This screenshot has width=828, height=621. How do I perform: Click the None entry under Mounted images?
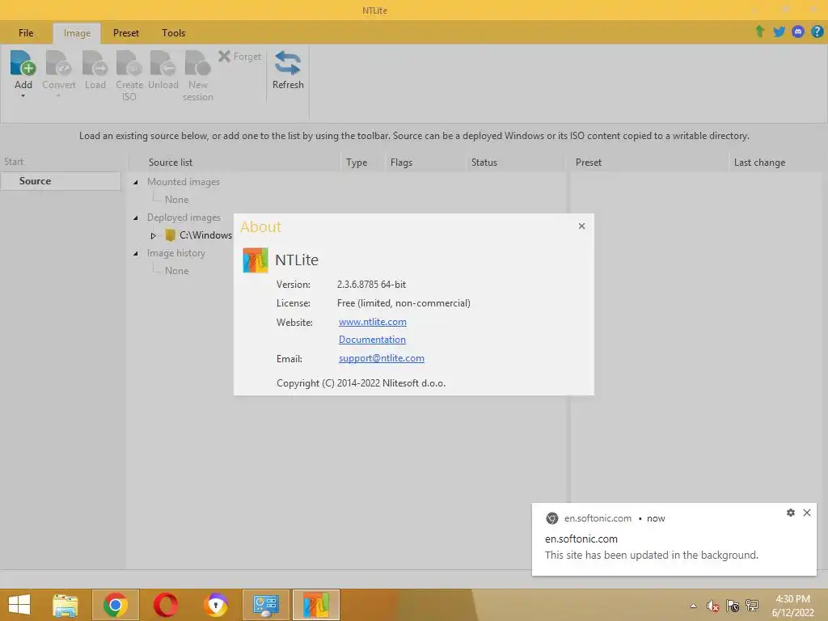[176, 200]
